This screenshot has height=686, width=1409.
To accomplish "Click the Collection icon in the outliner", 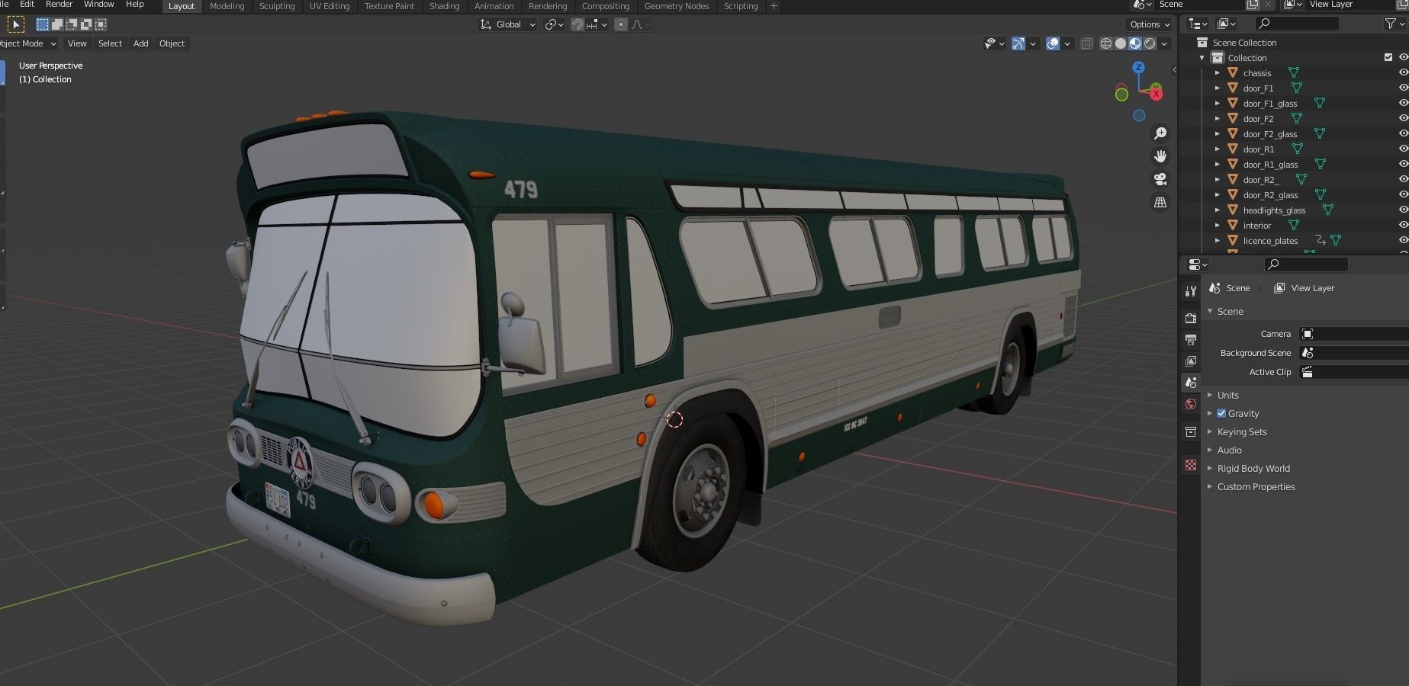I will click(x=1218, y=58).
